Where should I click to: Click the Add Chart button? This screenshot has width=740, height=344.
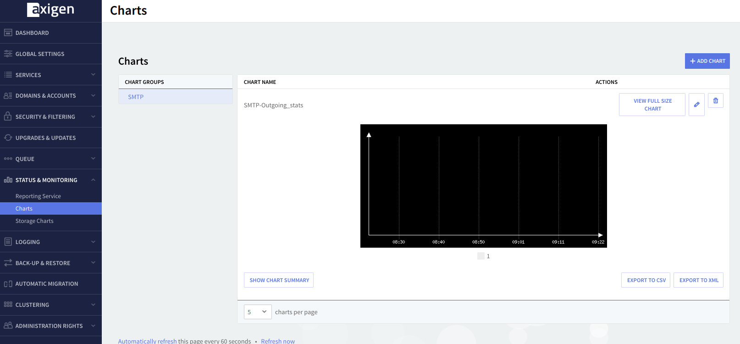[x=707, y=61]
